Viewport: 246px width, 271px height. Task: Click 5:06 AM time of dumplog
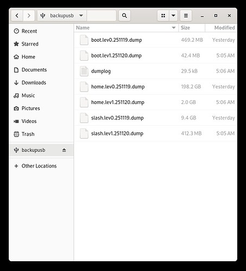[x=225, y=71]
